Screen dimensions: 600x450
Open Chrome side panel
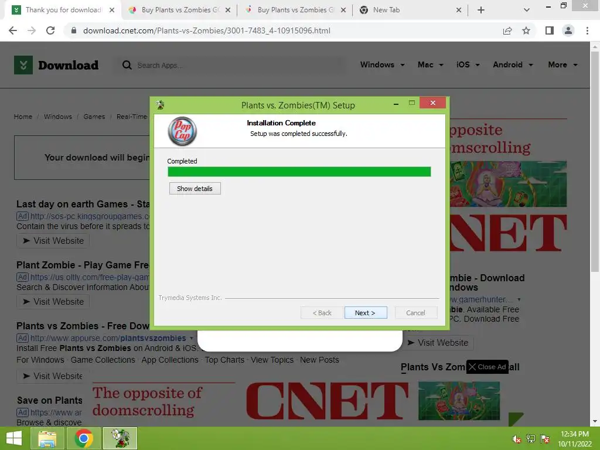pos(550,30)
